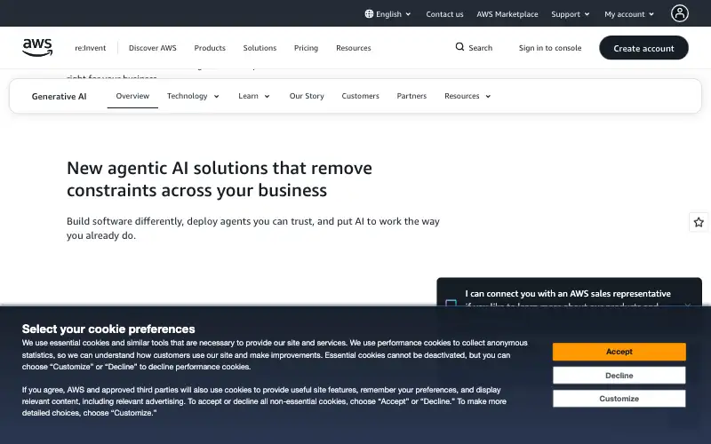The width and height of the screenshot is (711, 444).
Task: Open the top Resources menu
Action: click(353, 48)
